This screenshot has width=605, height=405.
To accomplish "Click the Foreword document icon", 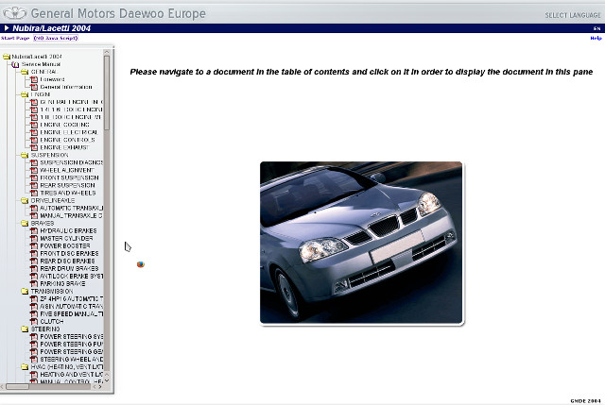I will pos(34,79).
